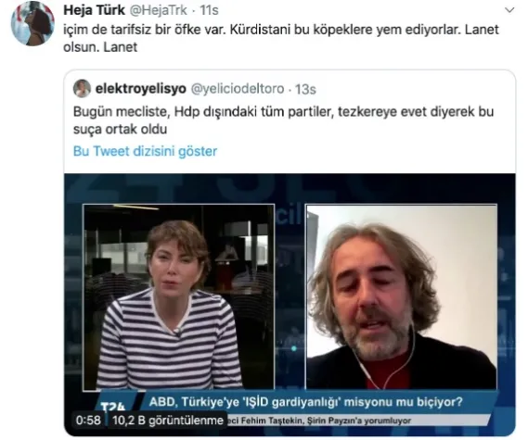The width and height of the screenshot is (528, 440).
Task: Expand the tweet options chevron
Action: coord(509,10)
